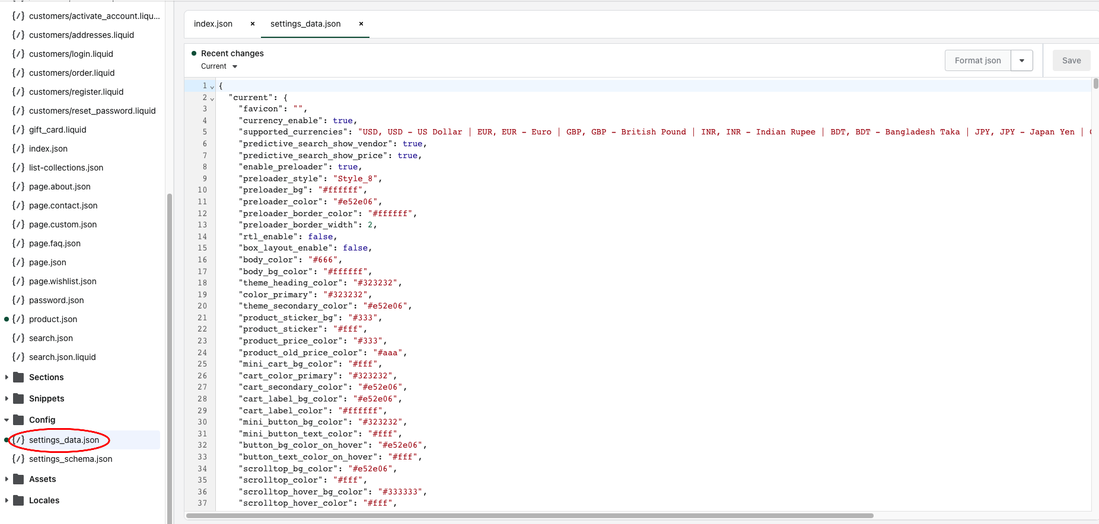Click the Sections folder icon
Viewport: 1099px width, 524px height.
[x=18, y=377]
